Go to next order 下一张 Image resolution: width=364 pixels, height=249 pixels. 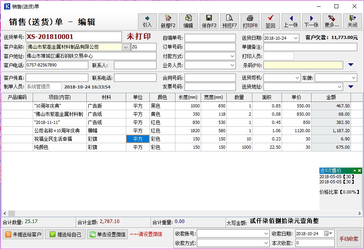point(311,21)
